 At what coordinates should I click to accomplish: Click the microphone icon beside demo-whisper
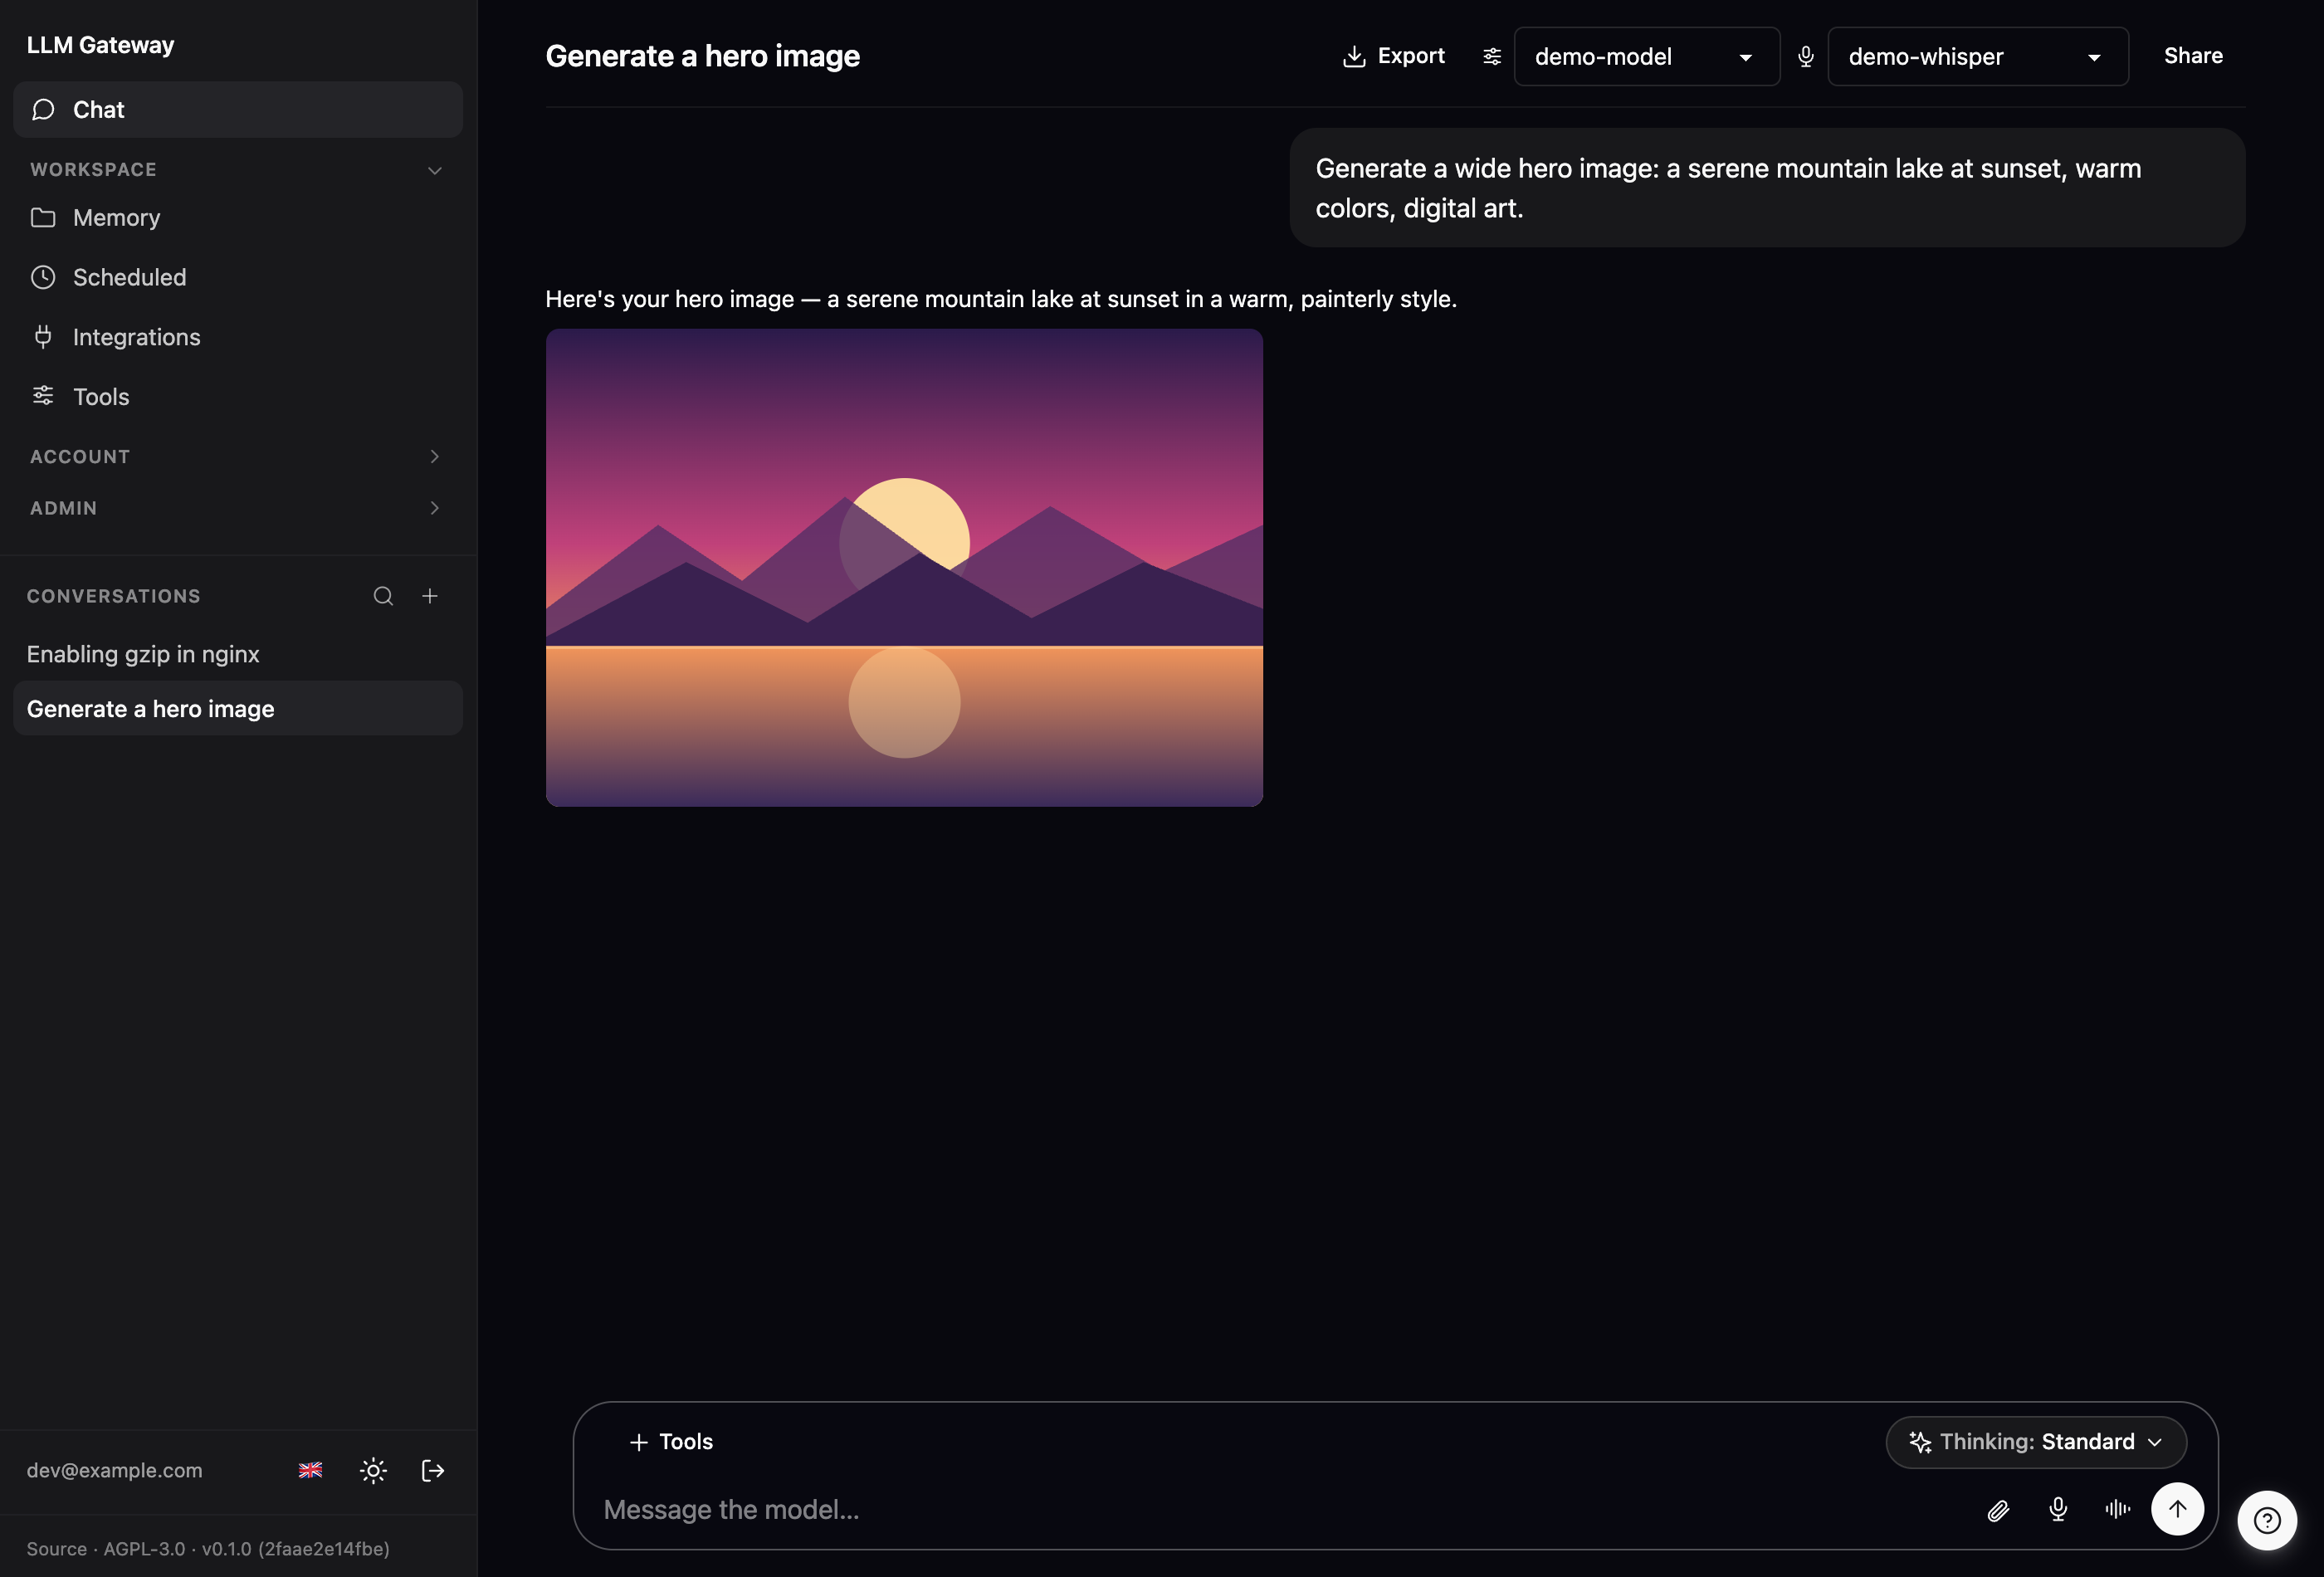1806,57
